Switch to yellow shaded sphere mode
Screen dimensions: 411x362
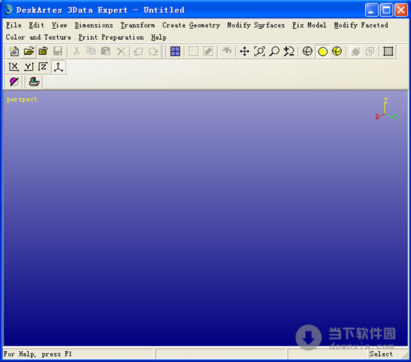[x=323, y=51]
